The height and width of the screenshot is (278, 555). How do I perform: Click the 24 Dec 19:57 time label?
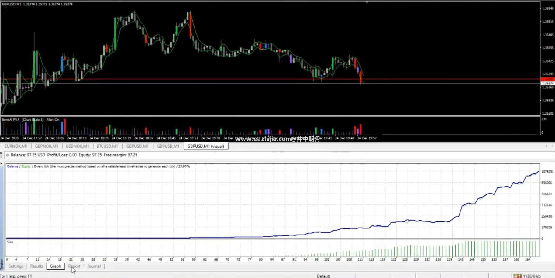click(x=367, y=138)
